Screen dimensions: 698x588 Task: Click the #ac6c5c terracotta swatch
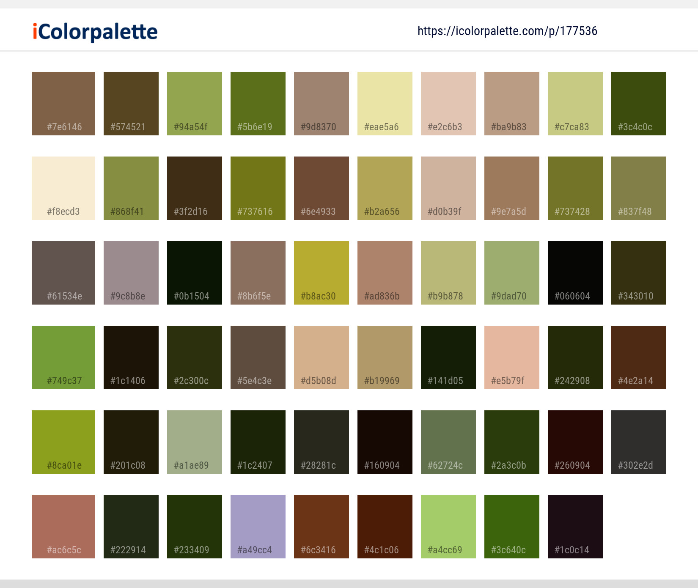(x=63, y=526)
